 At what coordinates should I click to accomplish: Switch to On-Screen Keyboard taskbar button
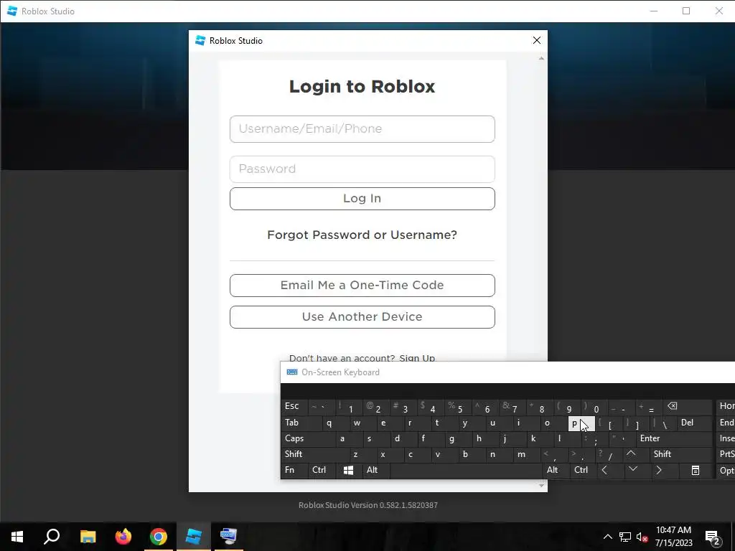(229, 537)
